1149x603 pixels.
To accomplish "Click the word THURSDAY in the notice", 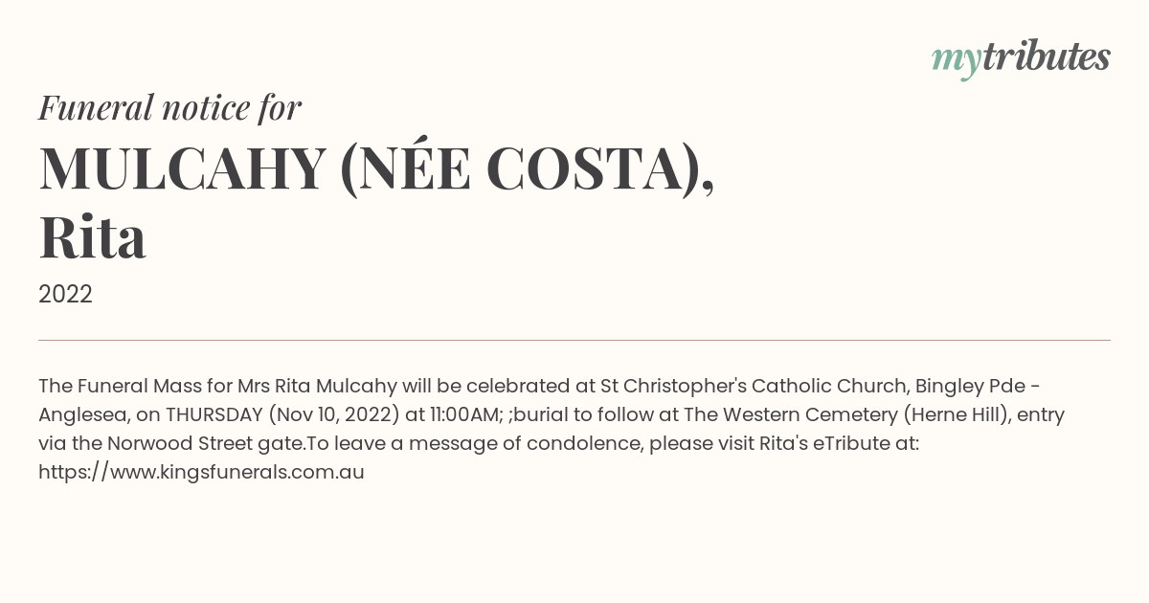I will [x=214, y=415].
